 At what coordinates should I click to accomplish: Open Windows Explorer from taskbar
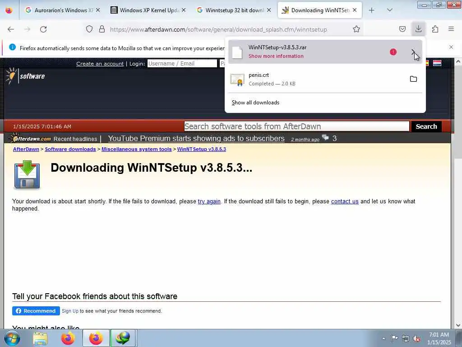pos(40,338)
